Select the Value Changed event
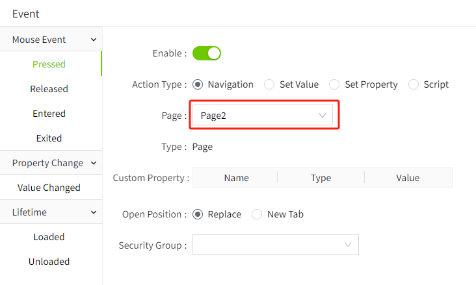 click(x=49, y=188)
